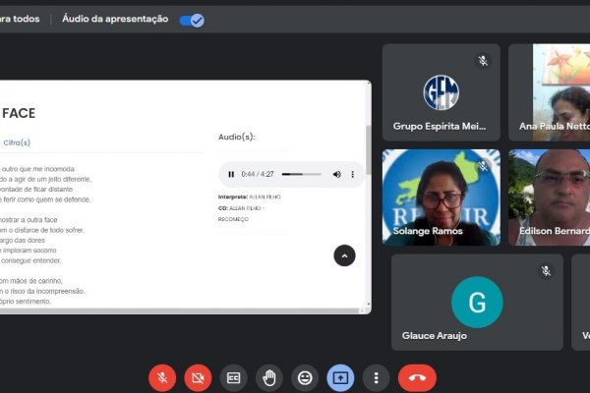Viewport: 590px width, 393px height.
Task: Seek on the audio progress bar
Action: tap(300, 174)
